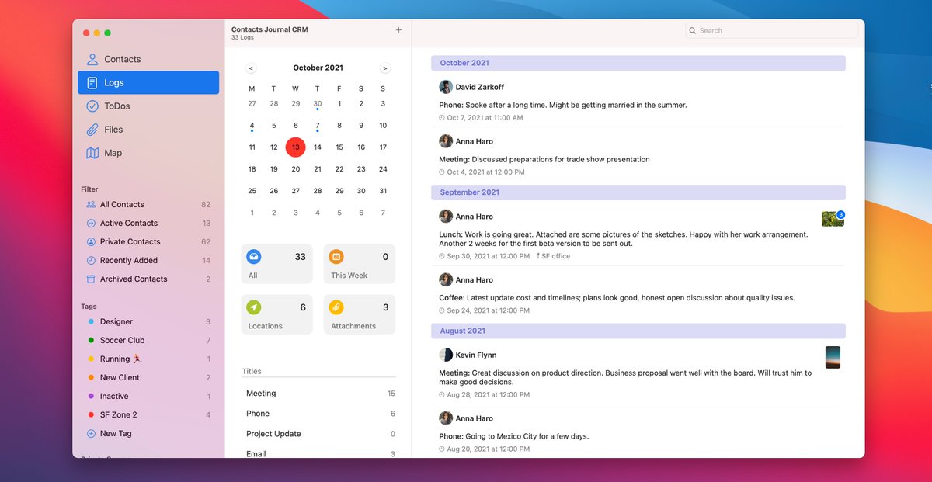Click the Files paperclip icon
Screen dimensions: 932x482
(x=92, y=130)
